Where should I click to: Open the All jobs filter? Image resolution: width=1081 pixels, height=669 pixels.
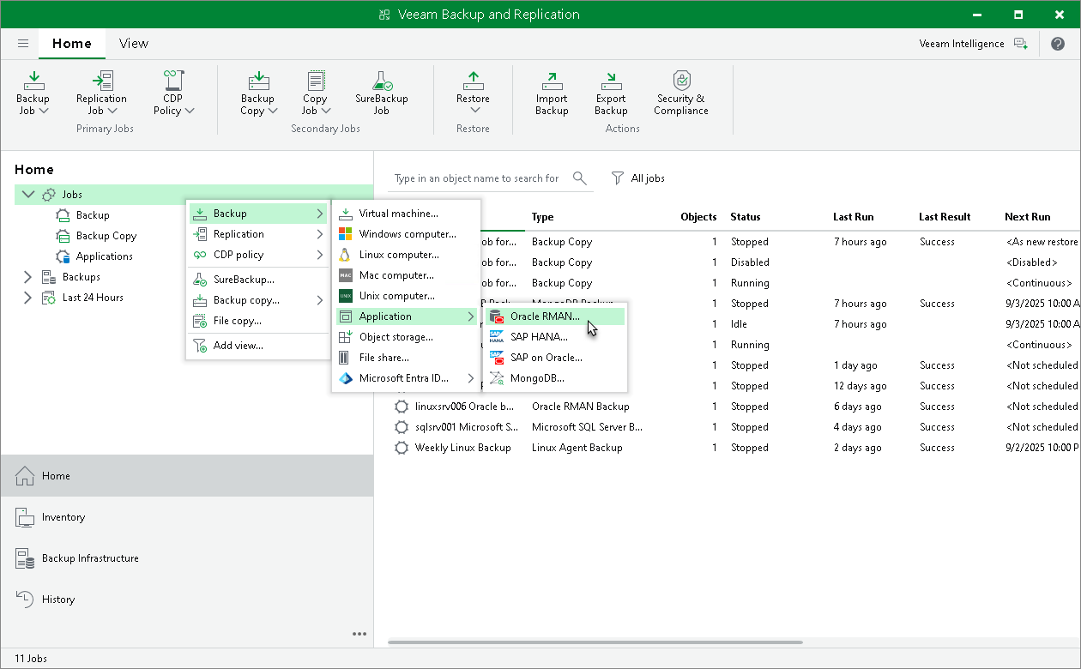point(637,178)
